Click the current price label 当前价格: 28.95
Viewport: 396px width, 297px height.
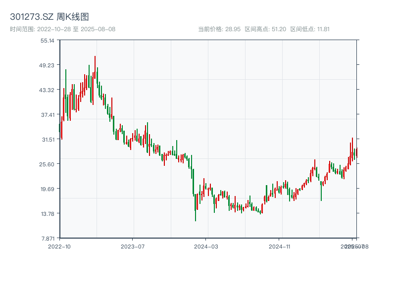219,29
